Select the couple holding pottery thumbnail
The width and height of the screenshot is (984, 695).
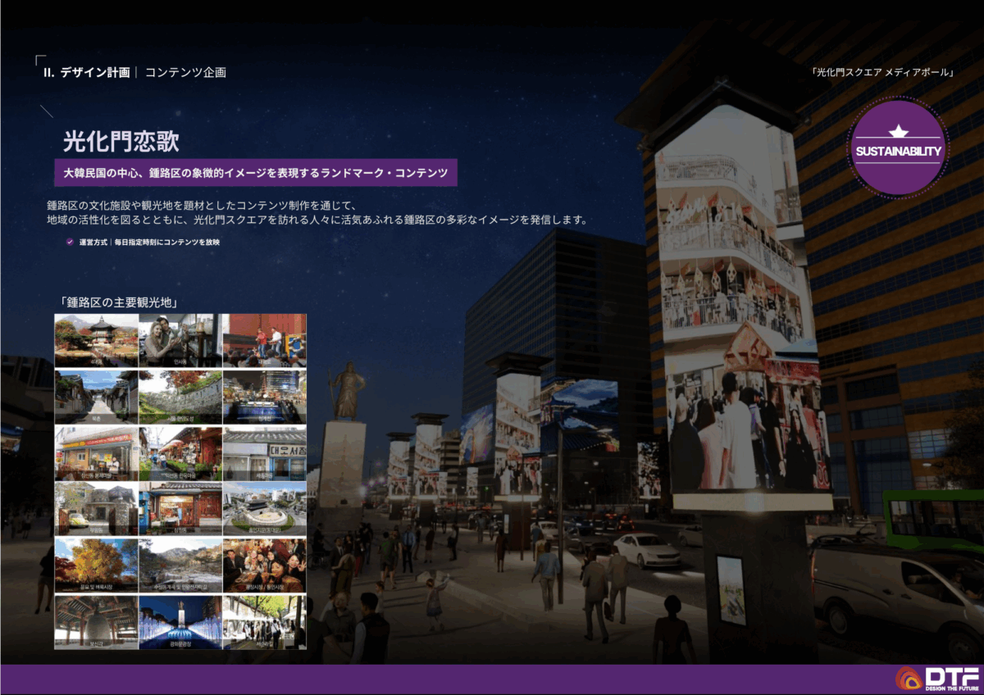coord(180,339)
